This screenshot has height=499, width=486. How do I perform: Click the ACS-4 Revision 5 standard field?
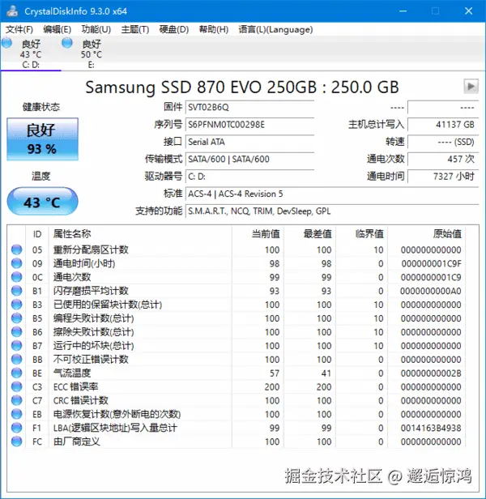click(332, 194)
